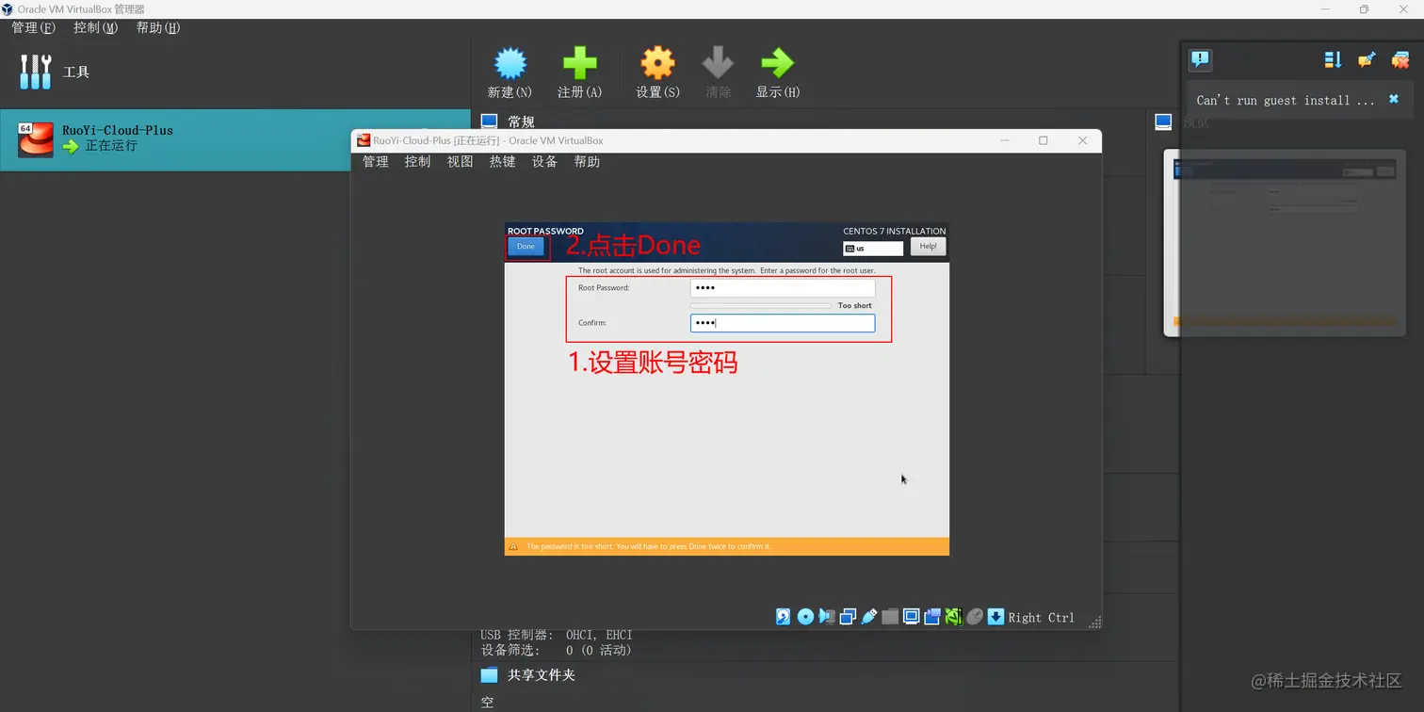Click the ROOT PASSWORD heading
The image size is (1424, 712).
click(x=545, y=231)
